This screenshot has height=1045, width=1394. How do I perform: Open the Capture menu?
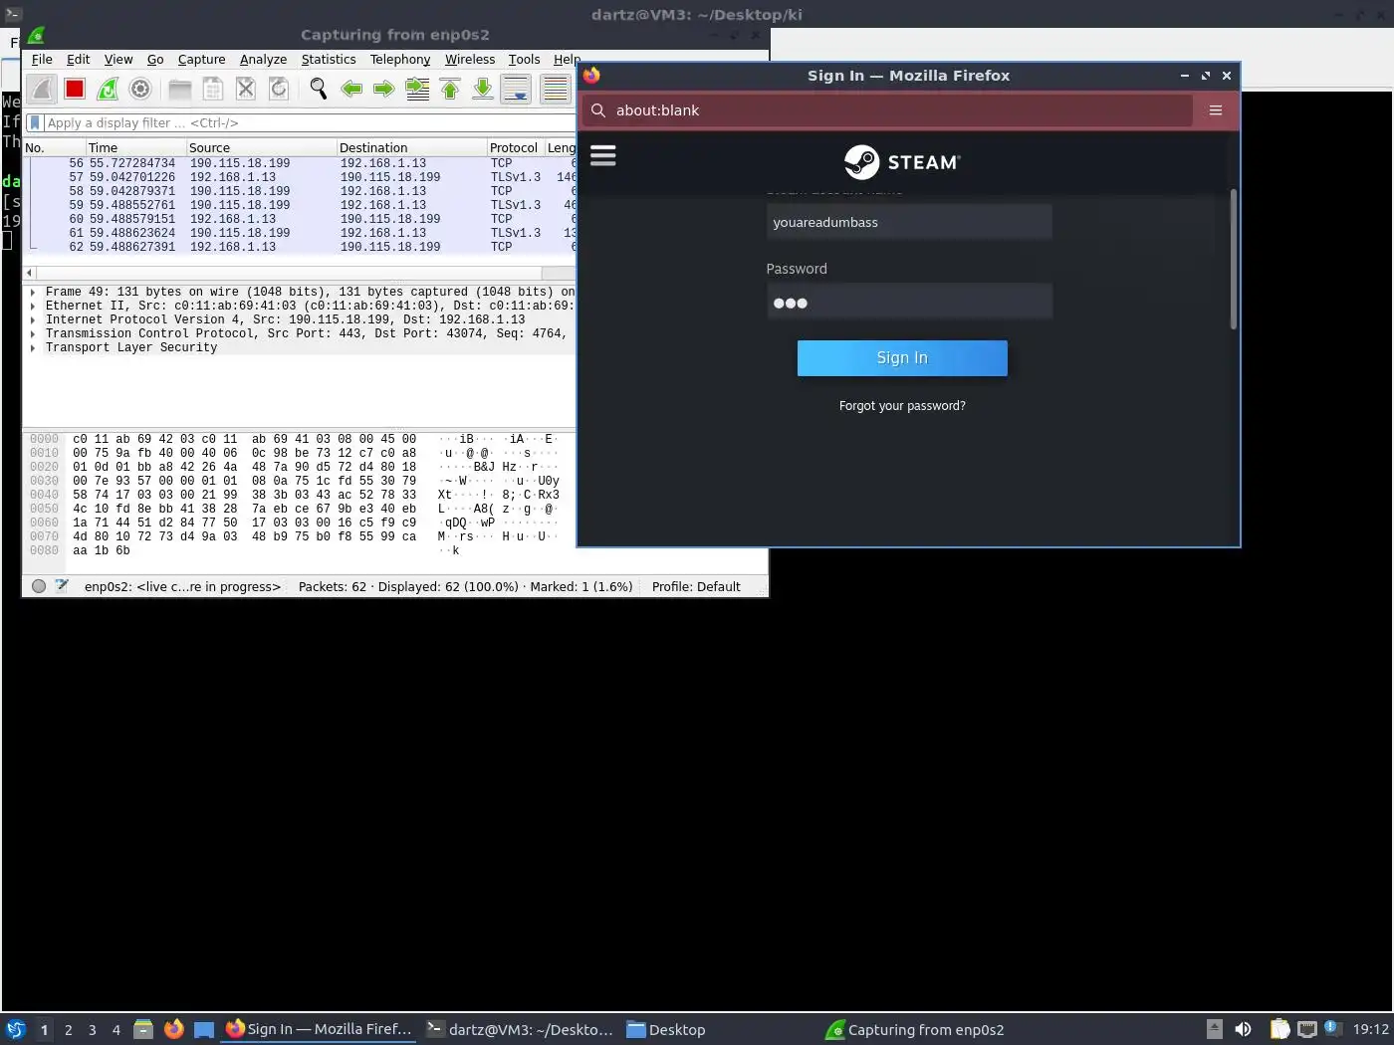pyautogui.click(x=201, y=60)
